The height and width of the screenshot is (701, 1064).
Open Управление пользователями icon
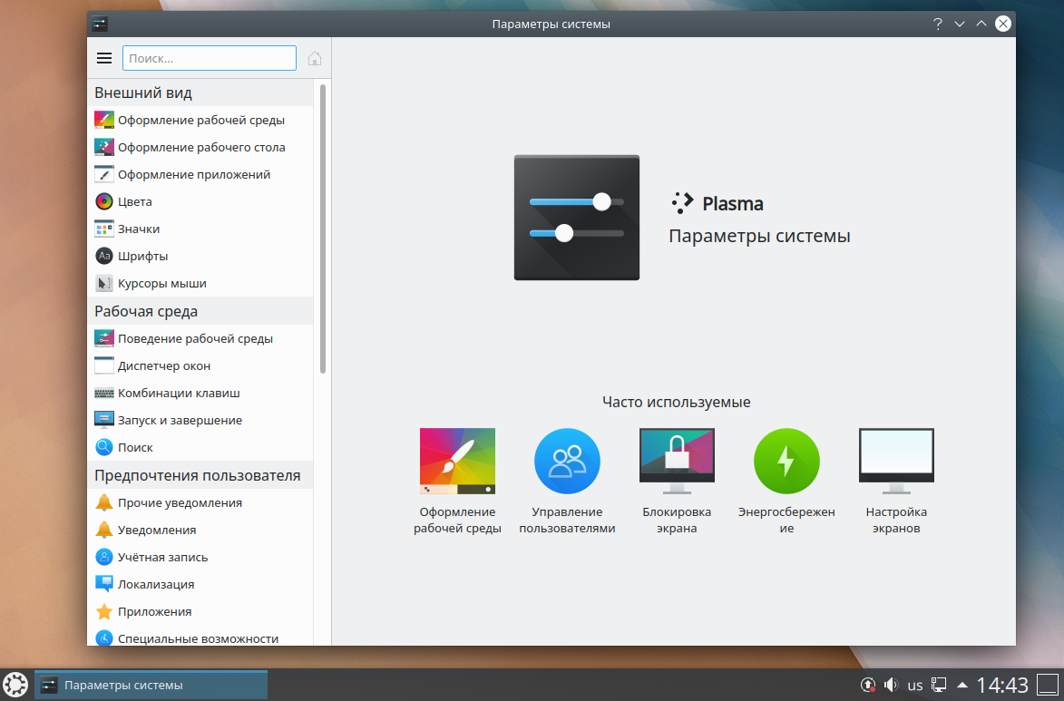click(567, 461)
